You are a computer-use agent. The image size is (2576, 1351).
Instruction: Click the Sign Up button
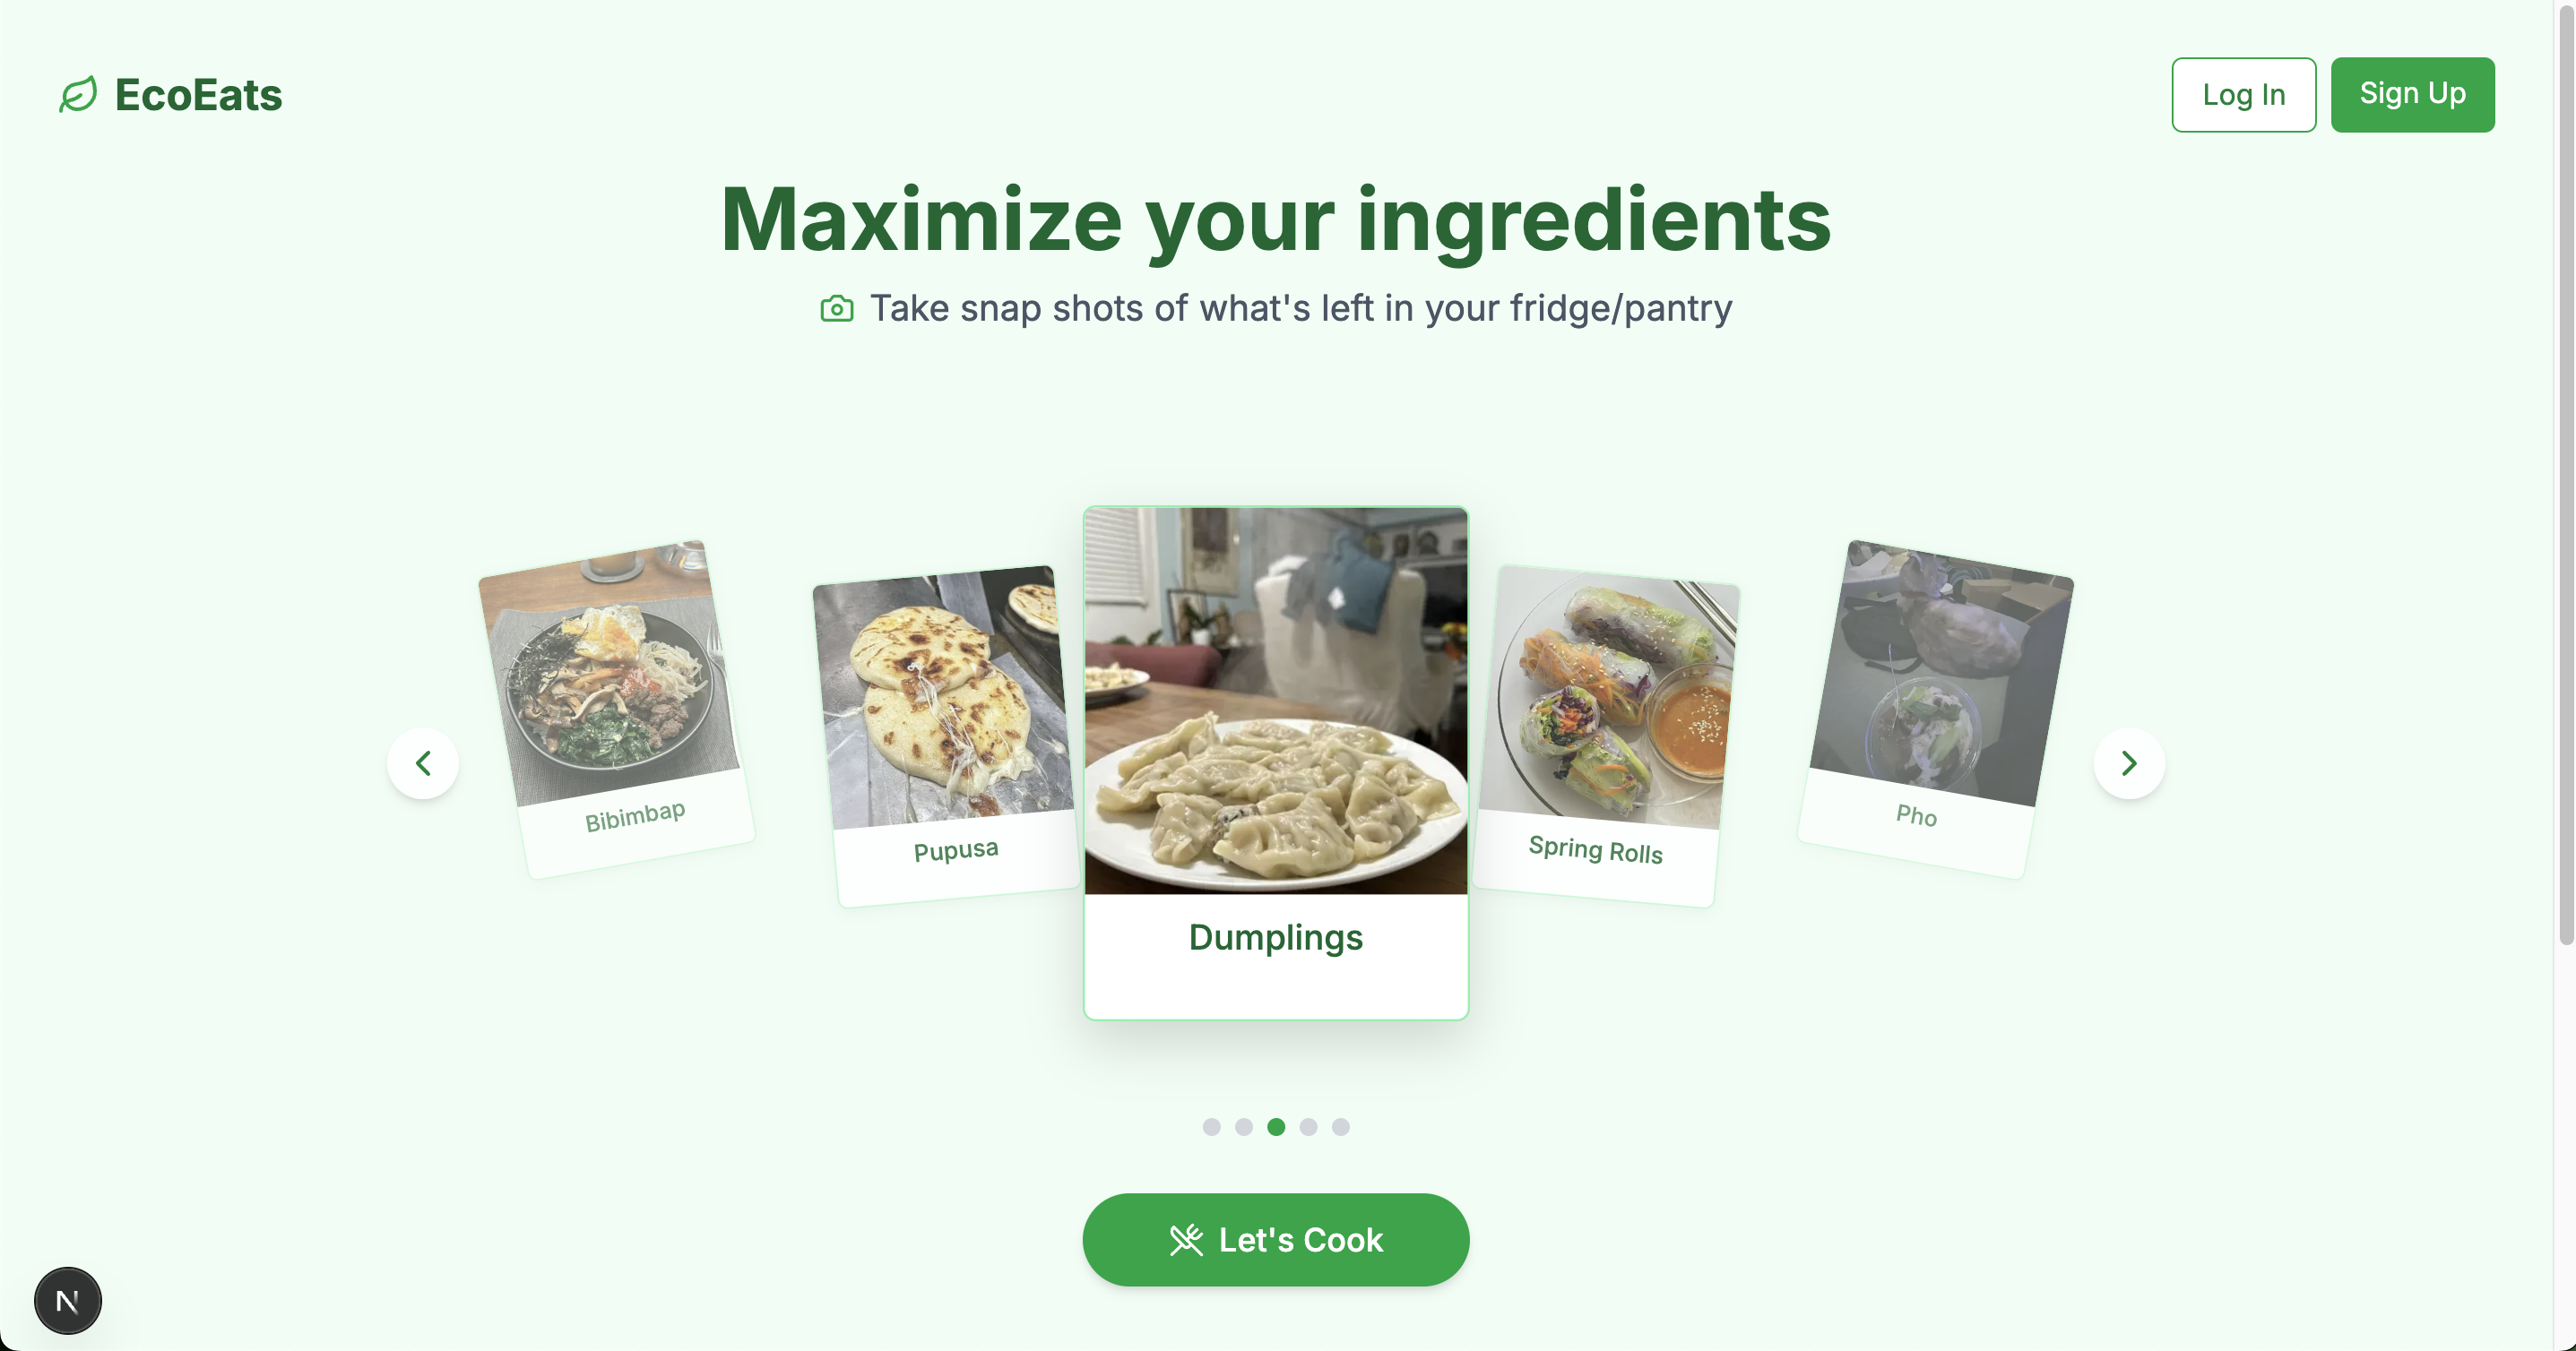coord(2413,95)
